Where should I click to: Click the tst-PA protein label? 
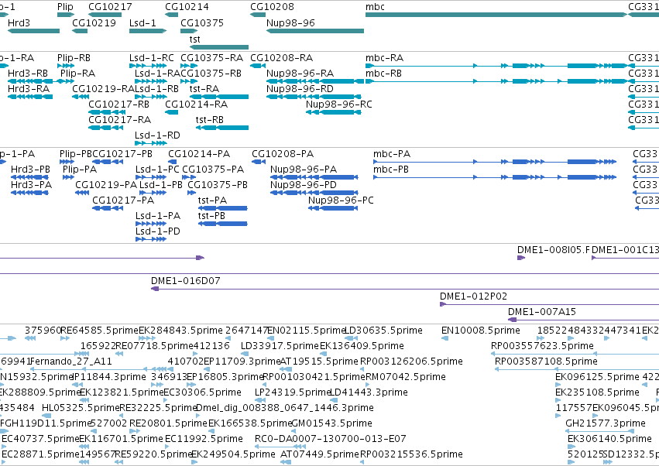point(212,200)
